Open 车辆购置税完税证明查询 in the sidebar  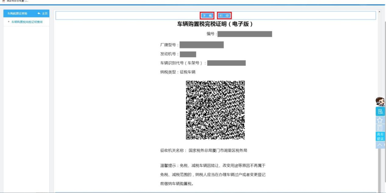(27, 22)
